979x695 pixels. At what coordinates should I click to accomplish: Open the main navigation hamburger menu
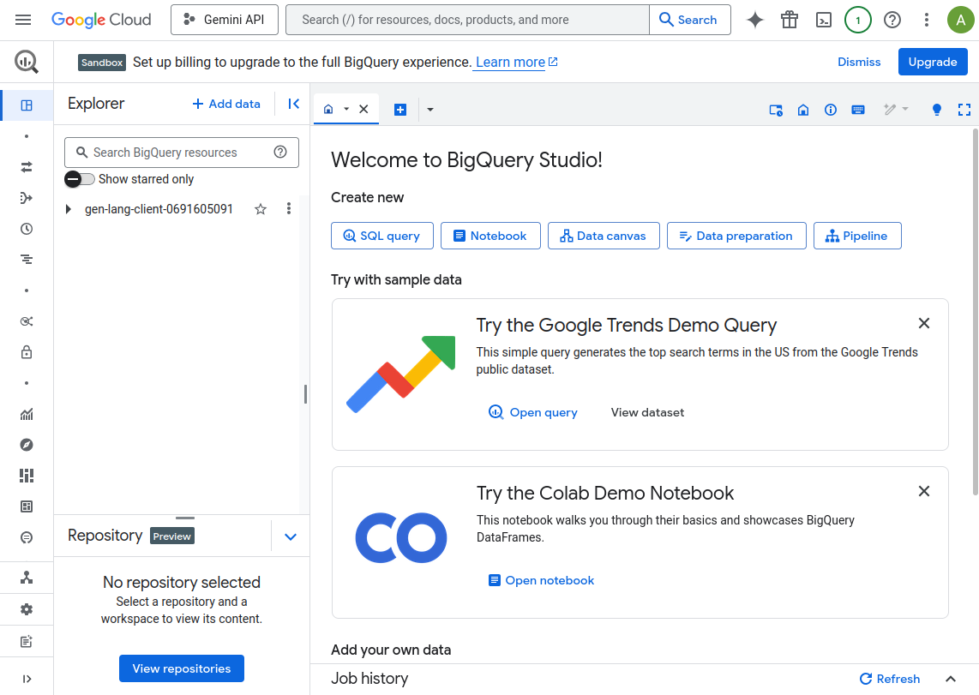click(x=23, y=20)
